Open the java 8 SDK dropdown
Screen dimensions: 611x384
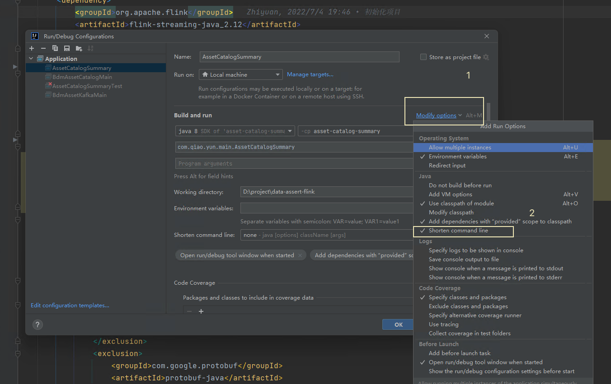coord(291,131)
